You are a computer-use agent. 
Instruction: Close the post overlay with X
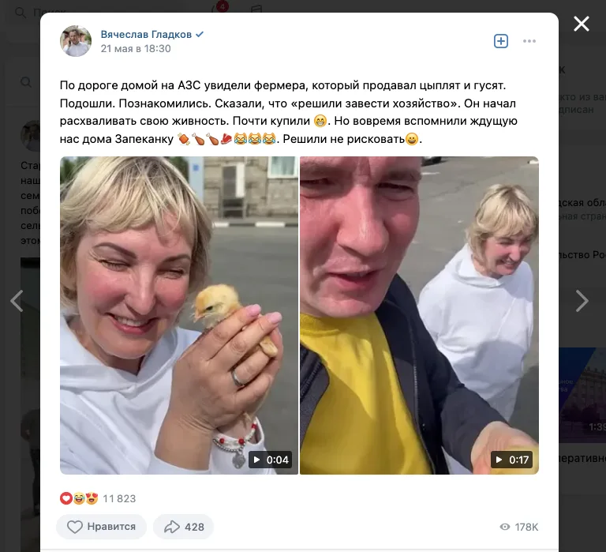click(582, 24)
